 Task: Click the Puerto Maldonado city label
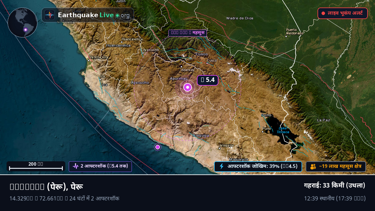pos(295,31)
